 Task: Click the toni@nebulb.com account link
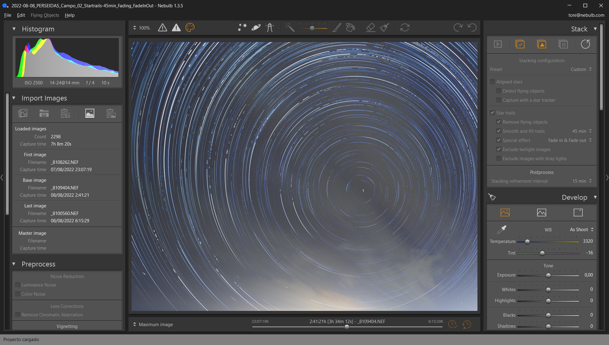(586, 15)
